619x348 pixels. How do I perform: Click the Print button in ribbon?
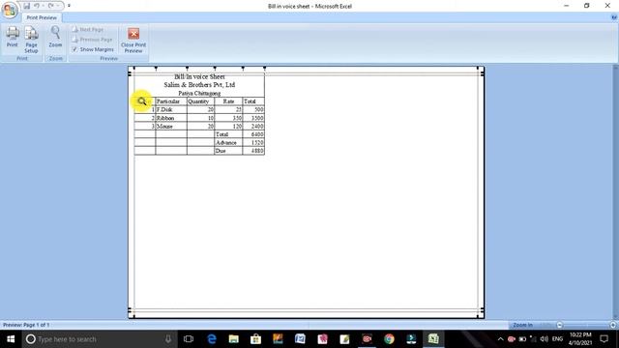point(13,37)
